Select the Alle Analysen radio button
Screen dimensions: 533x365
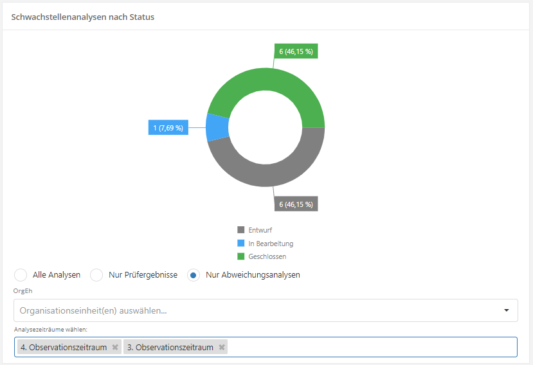click(21, 275)
